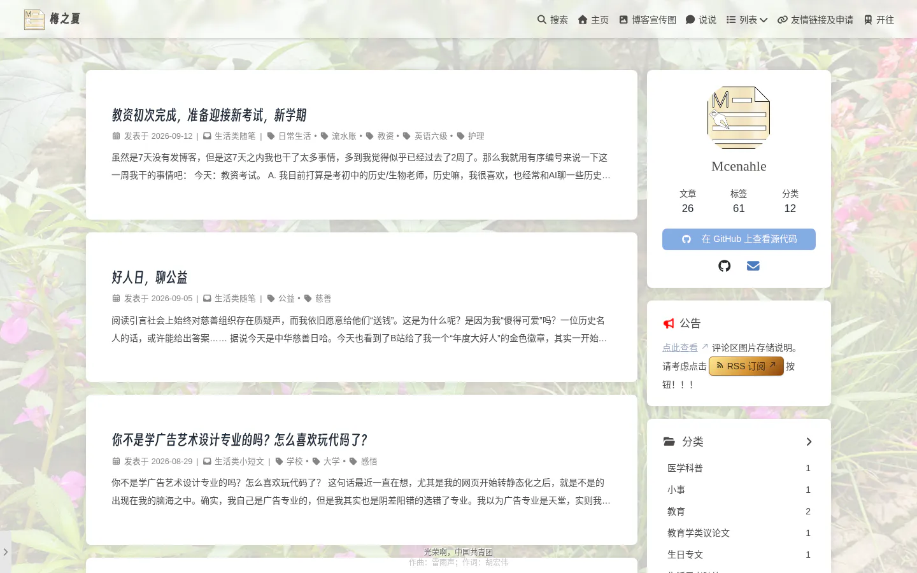Click the 慈善 tag
Screen dimensions: 917x573
click(x=323, y=299)
